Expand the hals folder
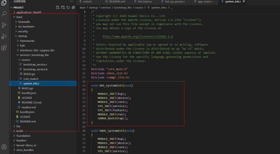 click(x=22, y=45)
